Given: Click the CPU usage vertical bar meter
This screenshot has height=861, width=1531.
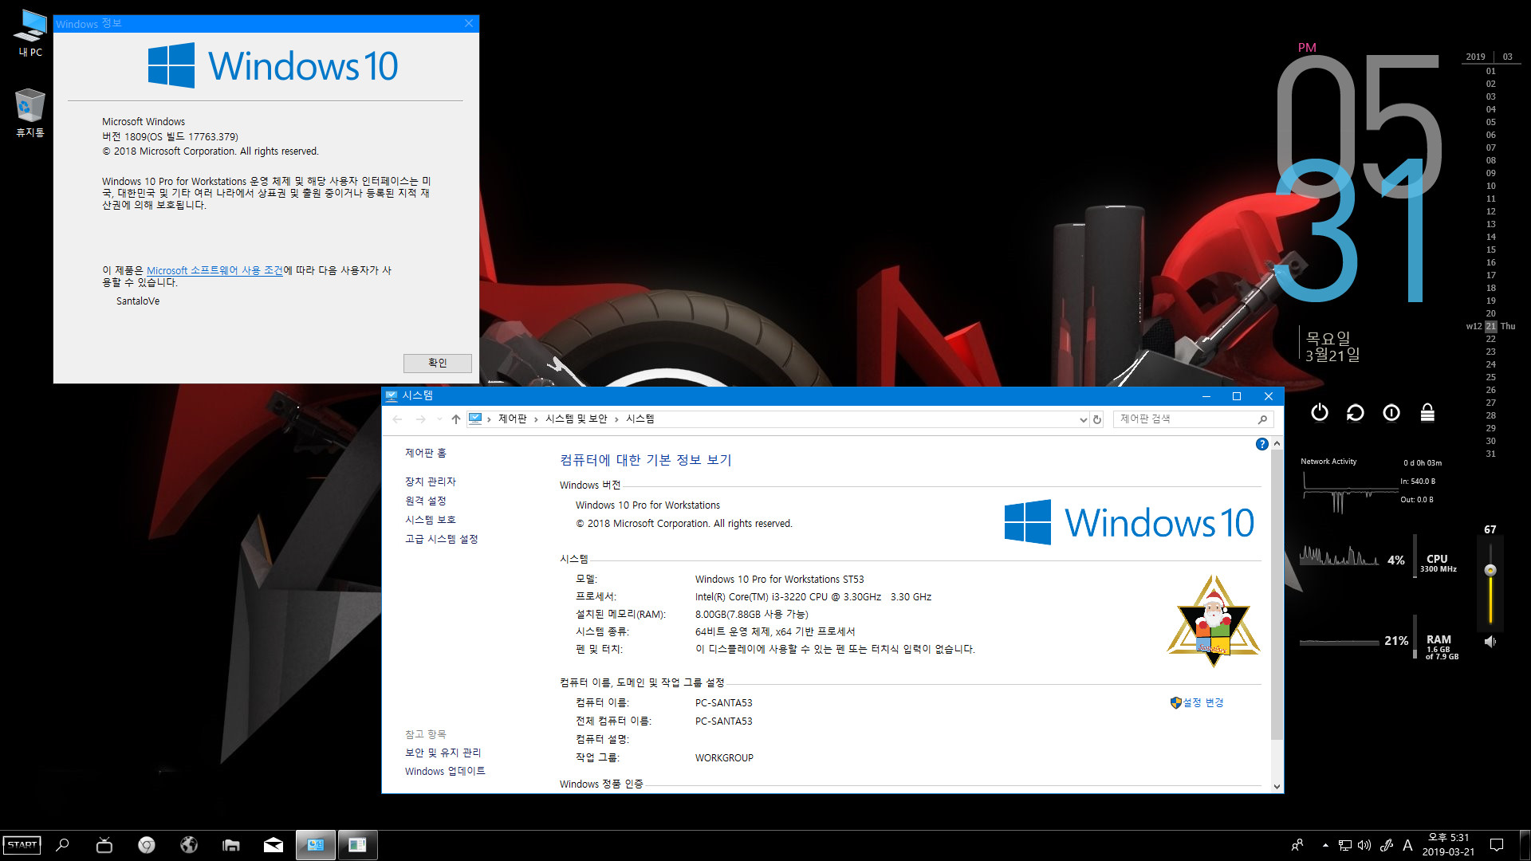Looking at the screenshot, I should point(1415,555).
